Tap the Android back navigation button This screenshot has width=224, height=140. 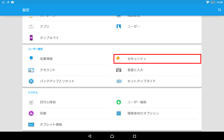click(90, 136)
